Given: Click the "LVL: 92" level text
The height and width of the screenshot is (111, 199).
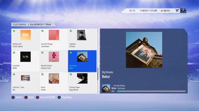Looking at the screenshot, I should tap(132, 11).
